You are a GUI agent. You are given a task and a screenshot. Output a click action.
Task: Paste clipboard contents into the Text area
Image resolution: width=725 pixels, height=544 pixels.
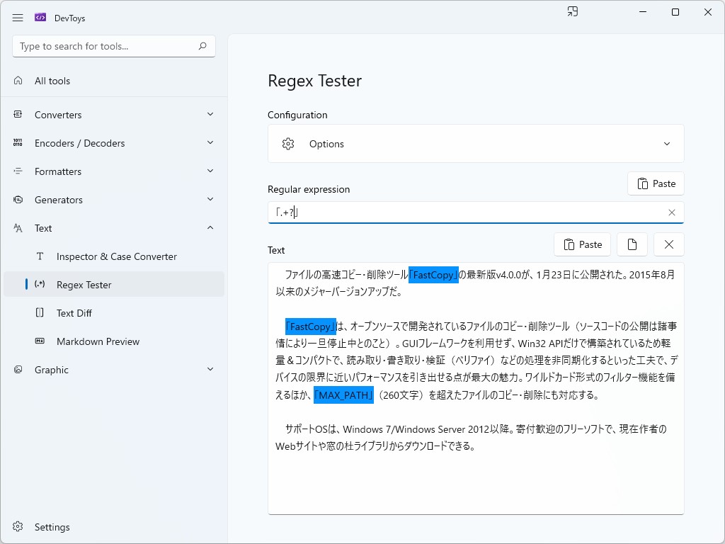[582, 244]
